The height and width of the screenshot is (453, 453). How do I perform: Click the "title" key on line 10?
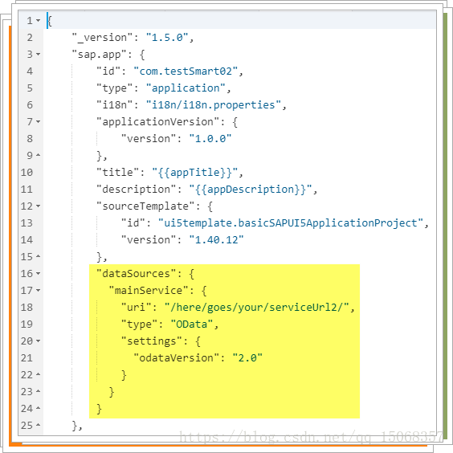[x=118, y=173]
